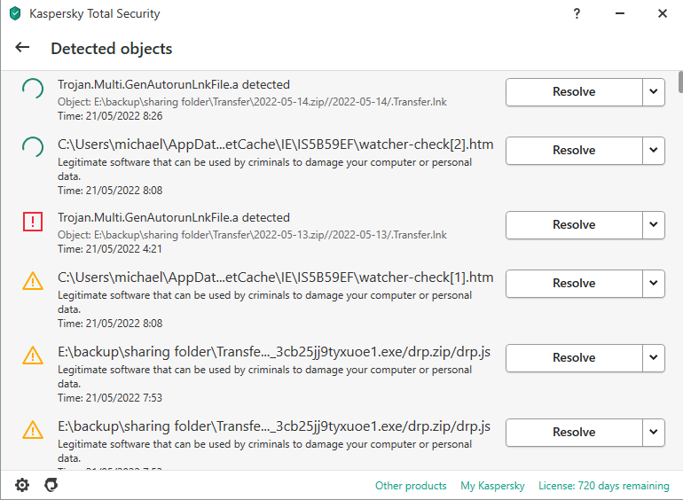Click the Detected objects heading

pos(112,48)
